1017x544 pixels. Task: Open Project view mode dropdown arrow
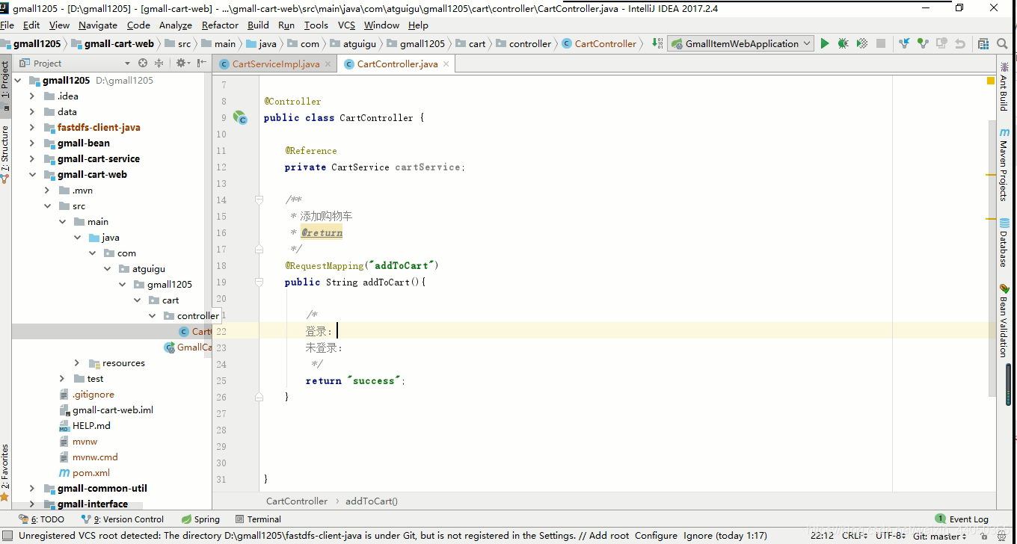click(x=127, y=64)
